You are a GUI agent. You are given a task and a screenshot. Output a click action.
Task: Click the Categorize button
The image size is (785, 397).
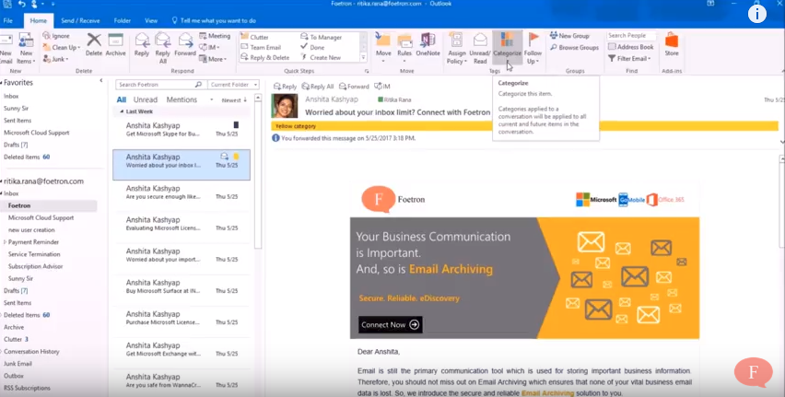507,48
